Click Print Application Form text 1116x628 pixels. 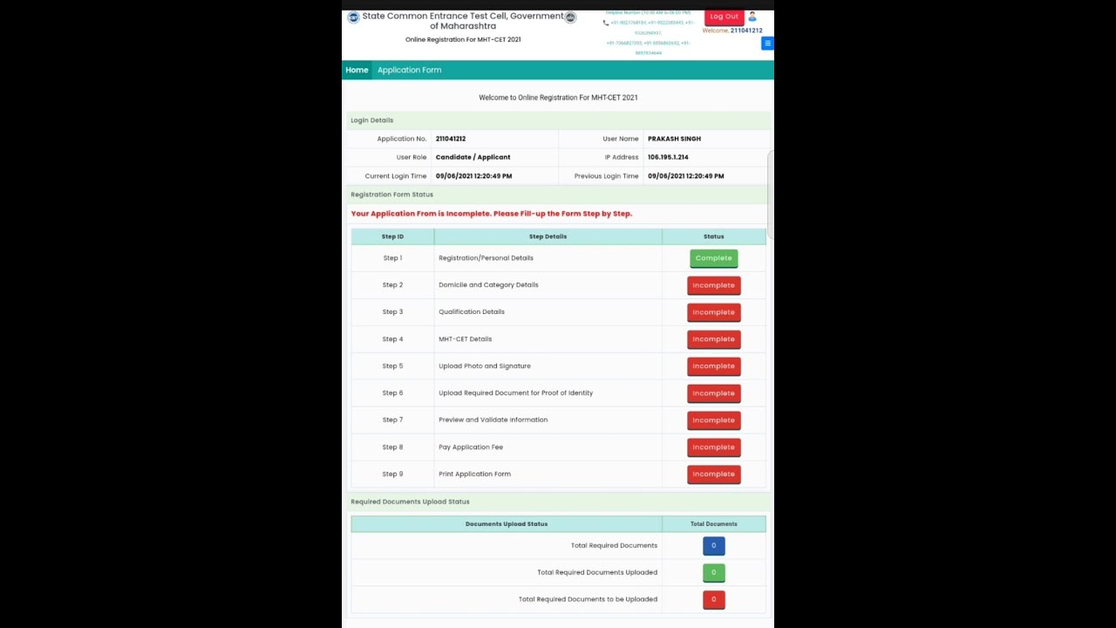click(475, 474)
